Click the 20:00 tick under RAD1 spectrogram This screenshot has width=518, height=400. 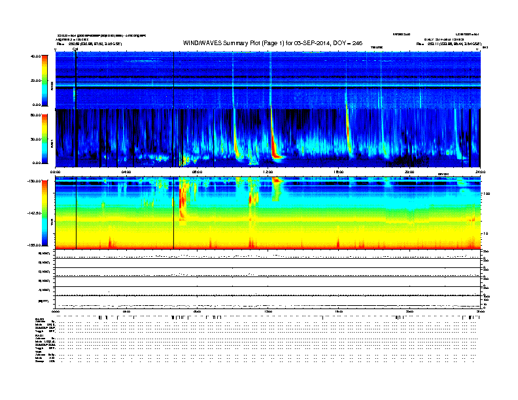[409, 172]
